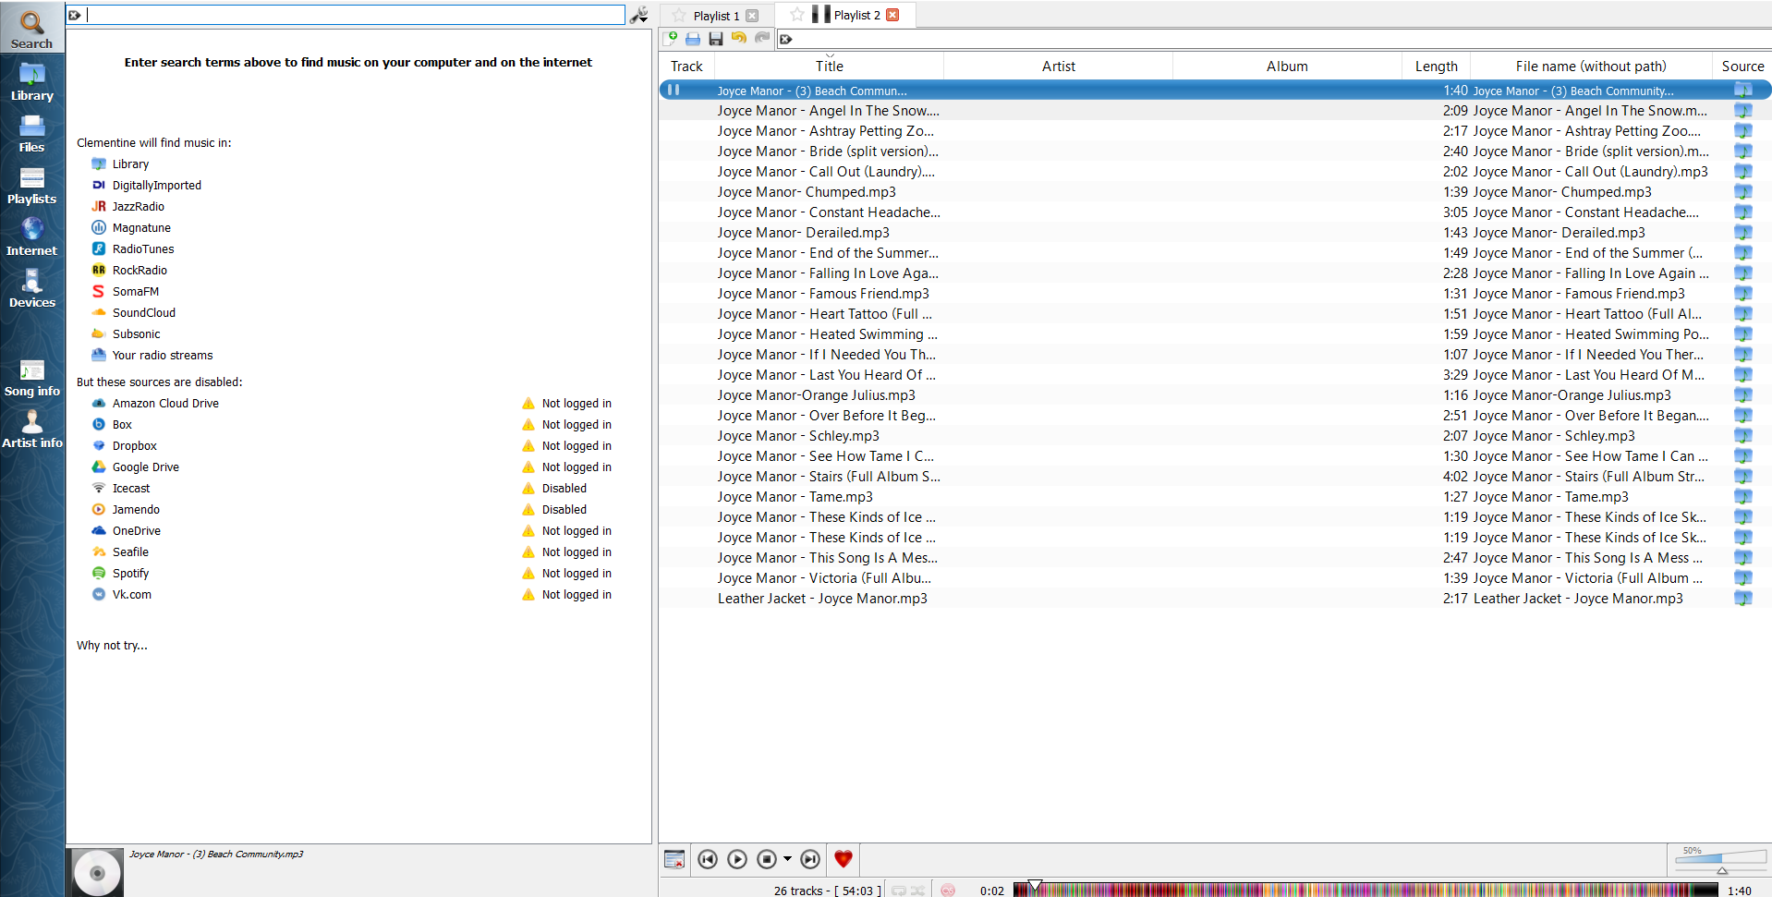Click Not logged in for Amazon Cloud Drive
1772x897 pixels.
[x=577, y=404]
